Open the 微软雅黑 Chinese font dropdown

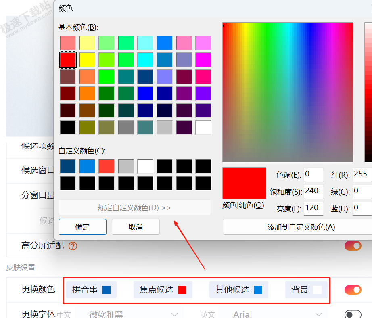click(127, 314)
